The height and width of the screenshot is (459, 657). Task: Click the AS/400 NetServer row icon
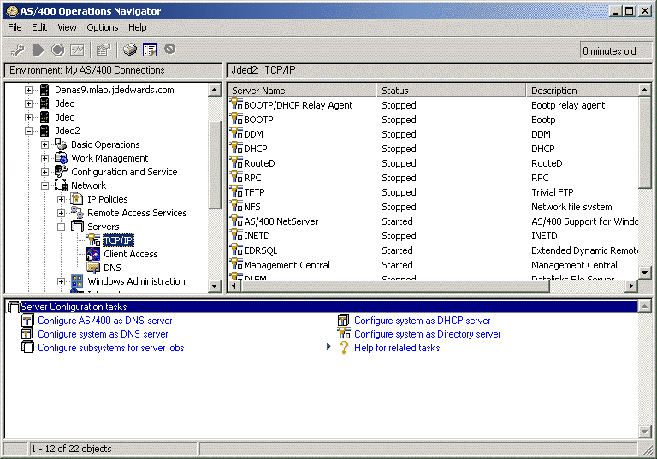click(237, 221)
